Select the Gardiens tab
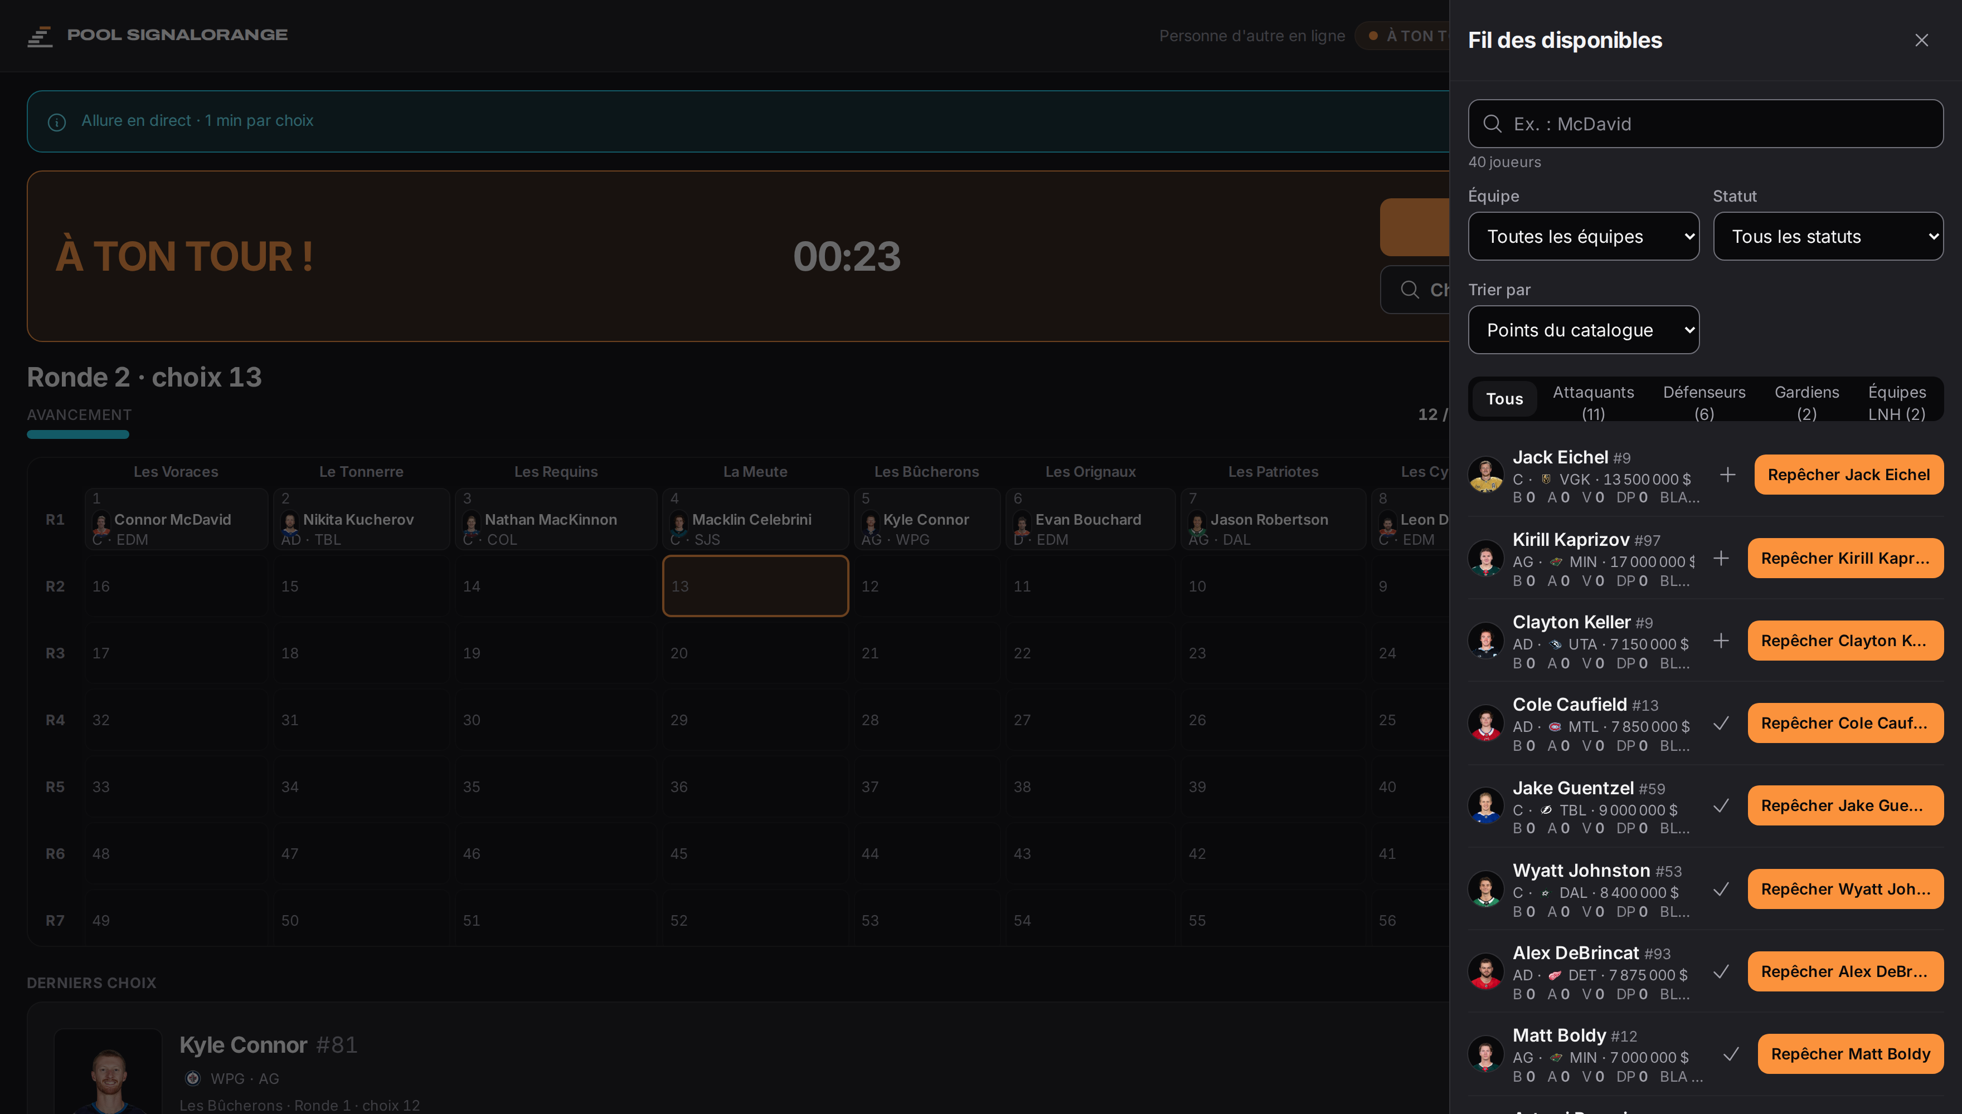Screen dimensions: 1962x1114 click(x=1806, y=403)
